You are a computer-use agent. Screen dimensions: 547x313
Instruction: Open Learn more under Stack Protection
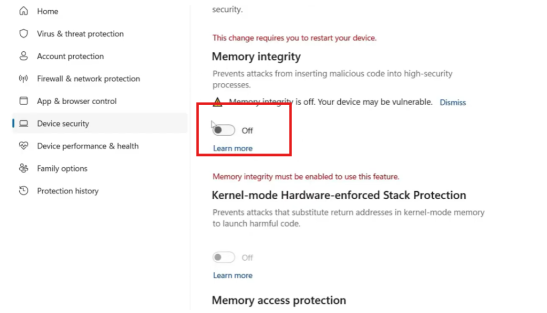pyautogui.click(x=232, y=275)
